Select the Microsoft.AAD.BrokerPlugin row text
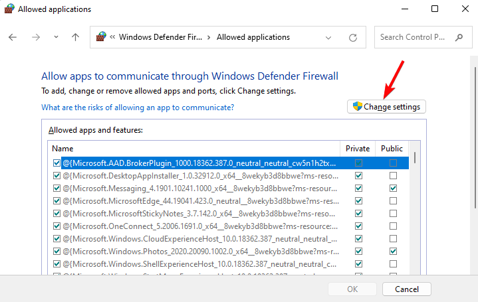Image resolution: width=478 pixels, height=302 pixels. [199, 163]
